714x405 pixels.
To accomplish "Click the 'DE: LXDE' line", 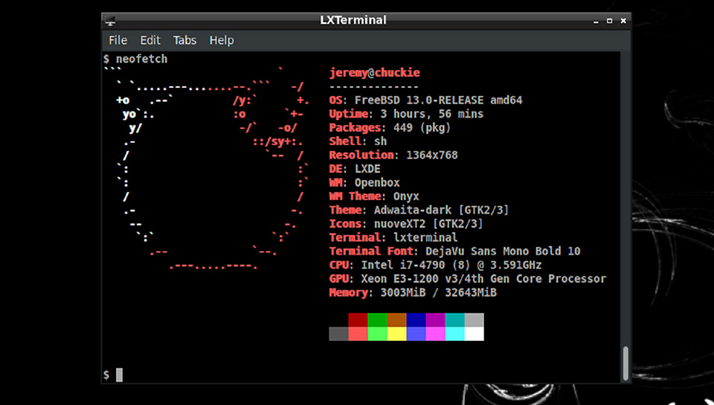I will (355, 168).
